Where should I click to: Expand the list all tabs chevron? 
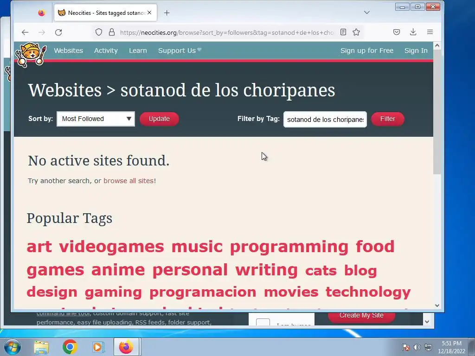(x=367, y=13)
